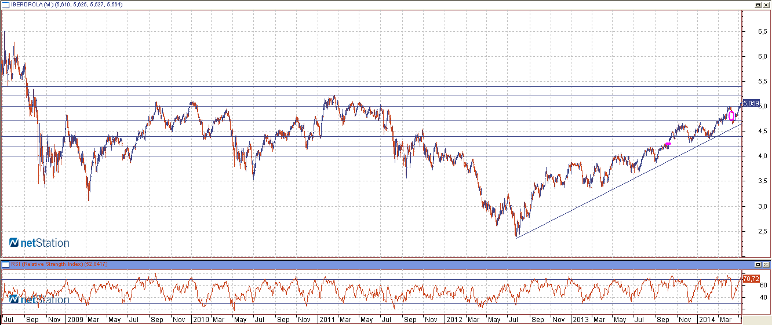The image size is (772, 325).
Task: Click the RSI value label 70,72
Action: [751, 279]
